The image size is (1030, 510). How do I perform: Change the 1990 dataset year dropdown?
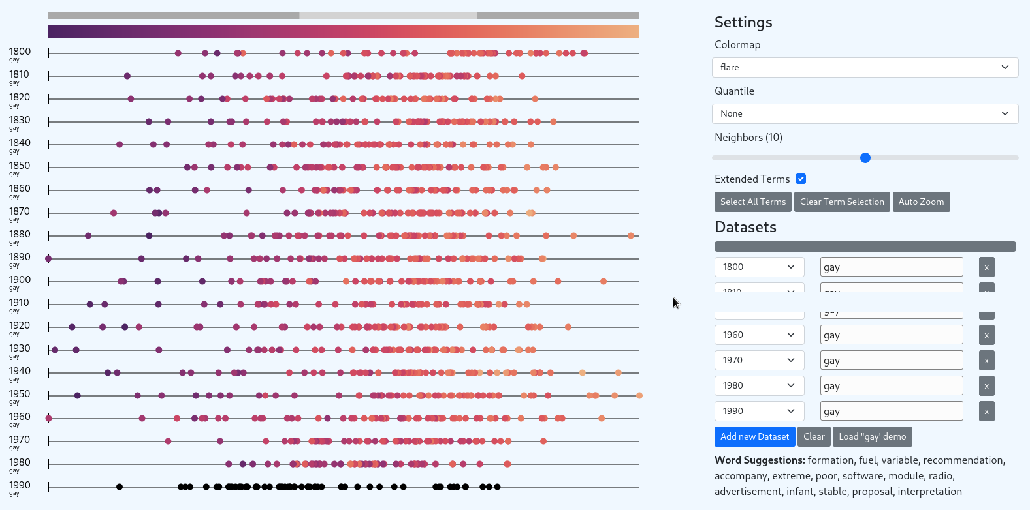[x=759, y=411]
